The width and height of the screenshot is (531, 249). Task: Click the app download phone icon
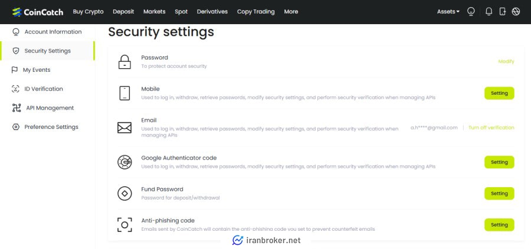click(503, 12)
